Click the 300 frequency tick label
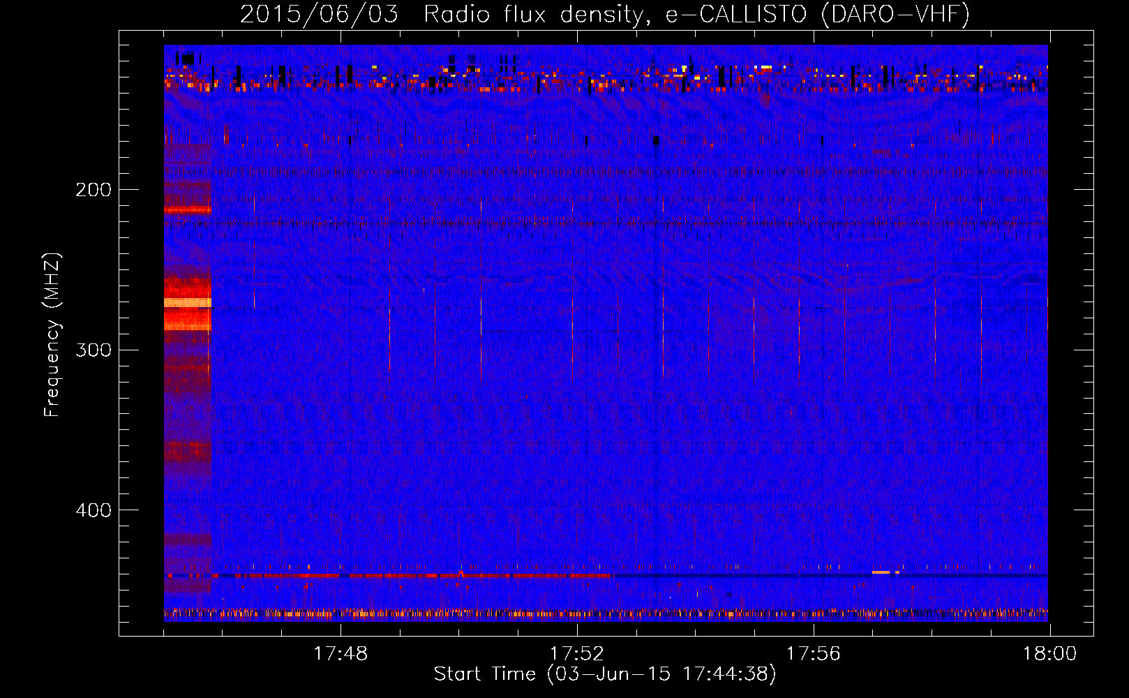Screen dimensions: 1129x698 (94, 350)
